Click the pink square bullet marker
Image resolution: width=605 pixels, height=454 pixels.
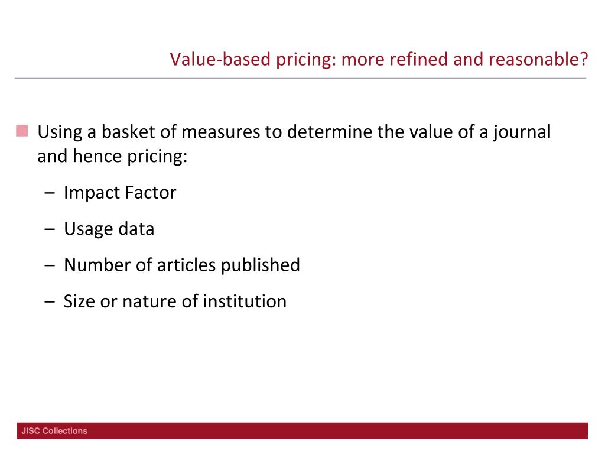click(x=22, y=131)
